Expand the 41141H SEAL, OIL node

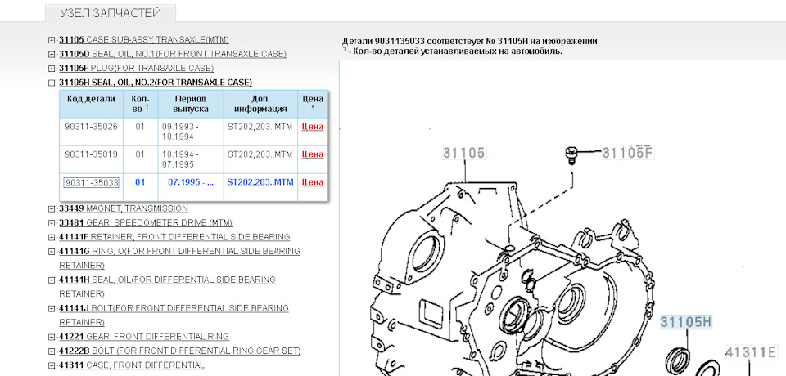pos(52,280)
